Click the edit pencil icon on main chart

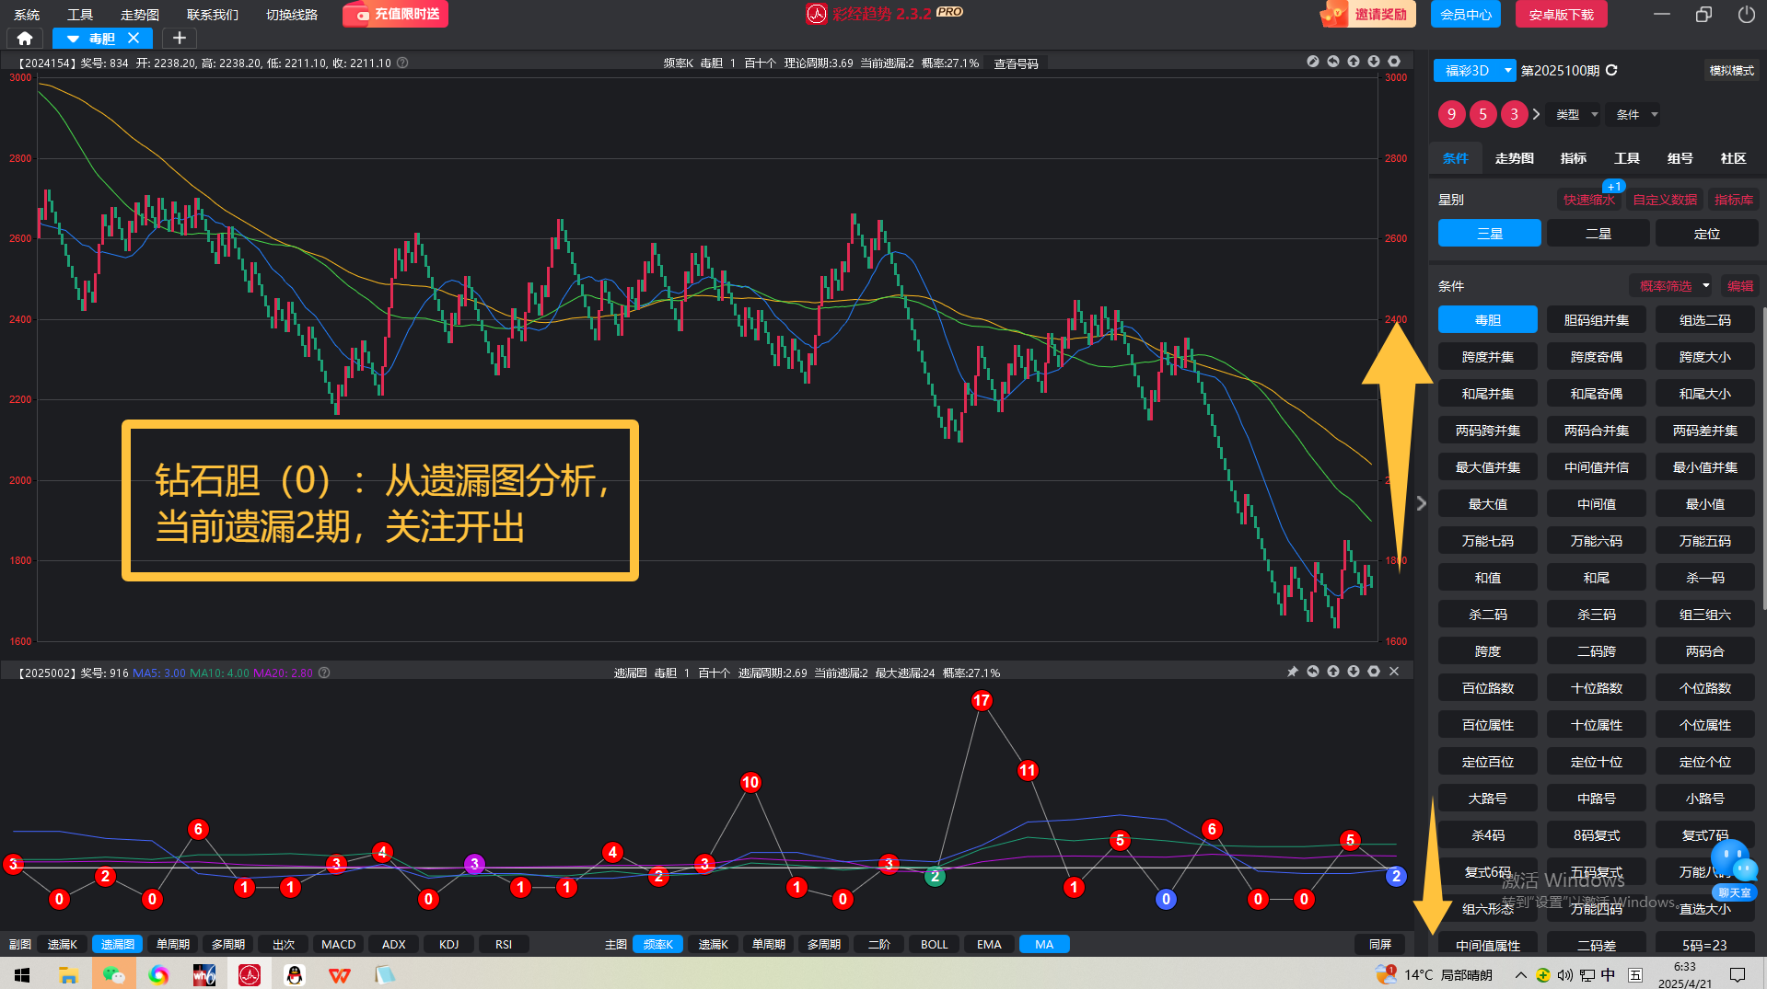click(1313, 62)
